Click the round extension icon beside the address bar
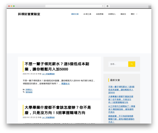 (107, 6)
